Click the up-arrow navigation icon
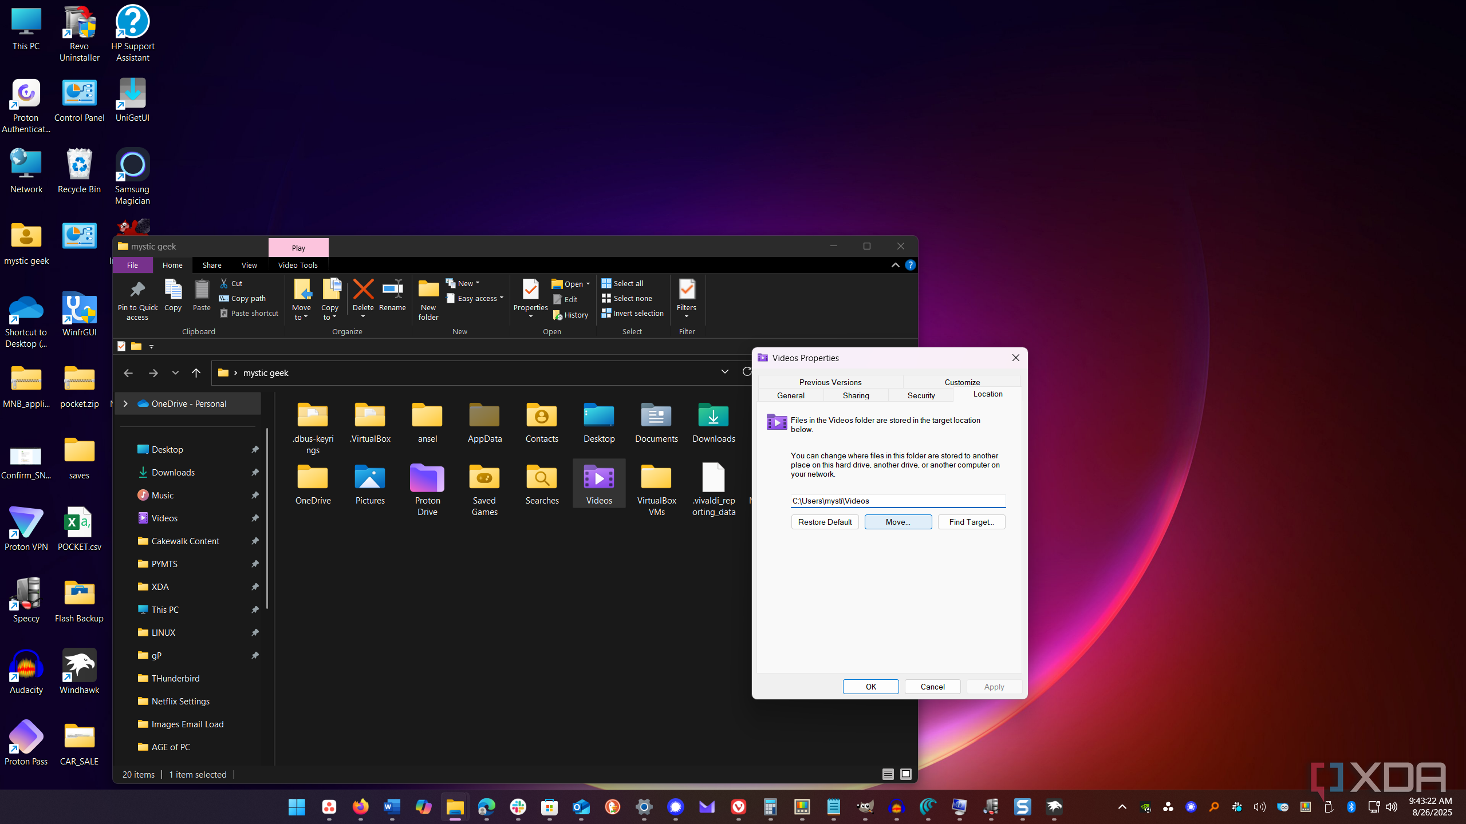This screenshot has height=824, width=1466. point(196,373)
